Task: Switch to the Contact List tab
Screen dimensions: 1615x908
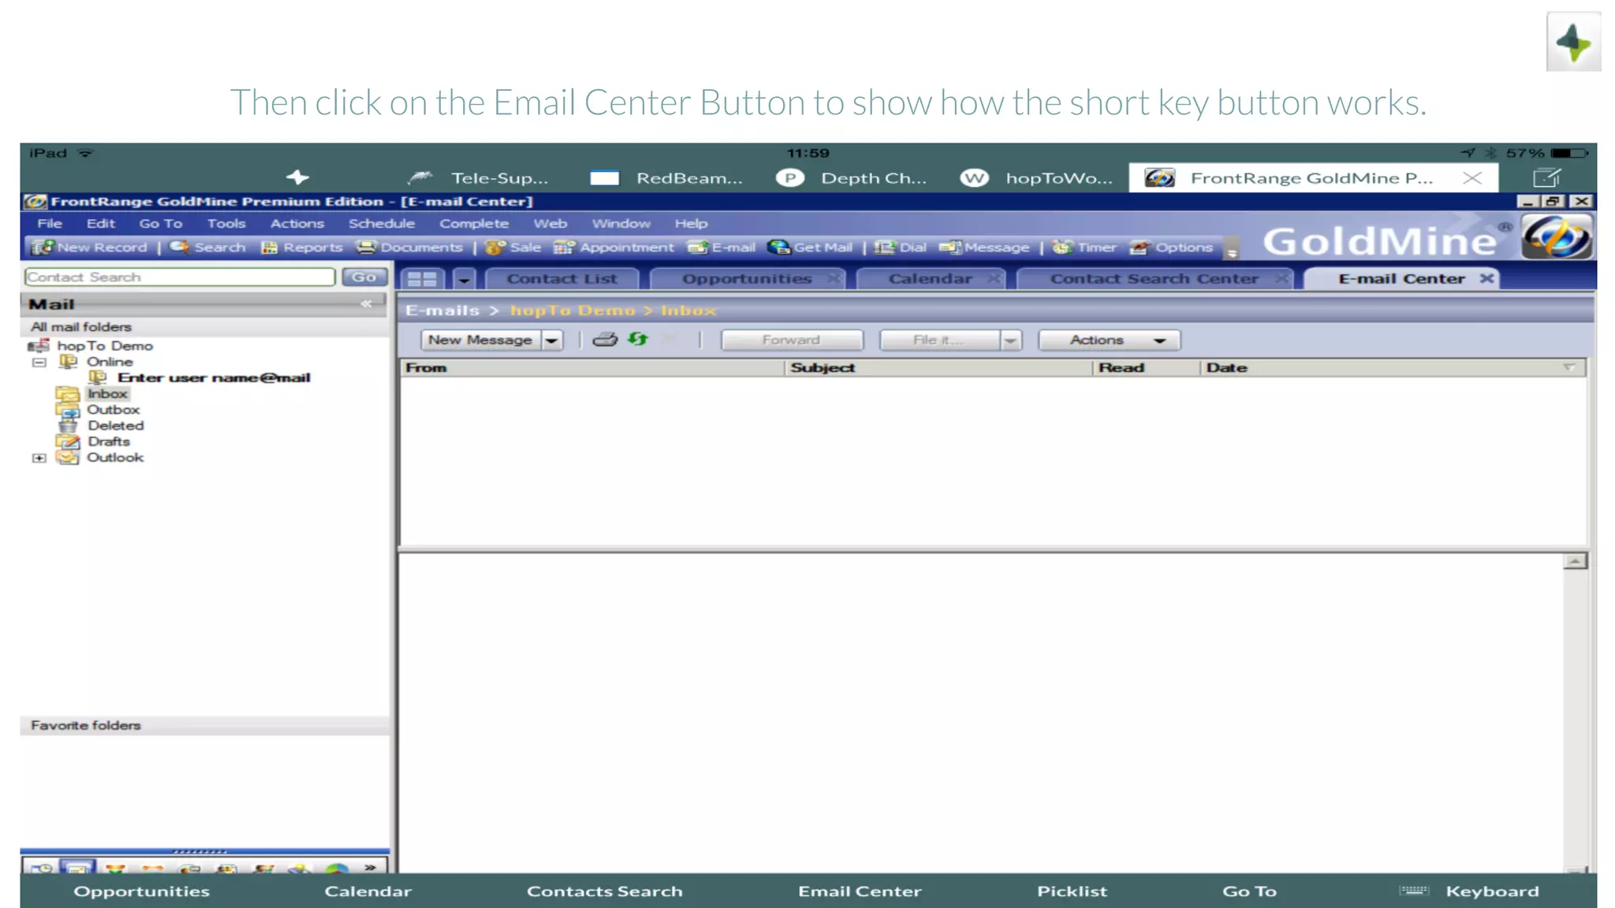Action: click(x=561, y=279)
